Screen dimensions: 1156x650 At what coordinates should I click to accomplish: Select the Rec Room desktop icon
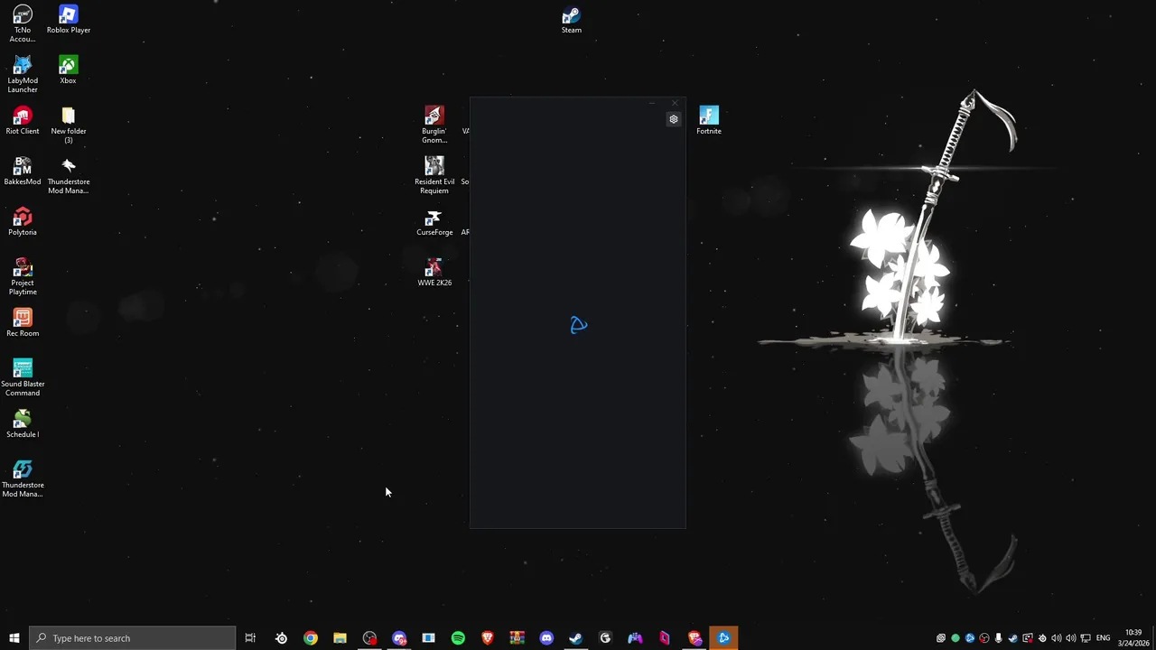click(x=23, y=323)
